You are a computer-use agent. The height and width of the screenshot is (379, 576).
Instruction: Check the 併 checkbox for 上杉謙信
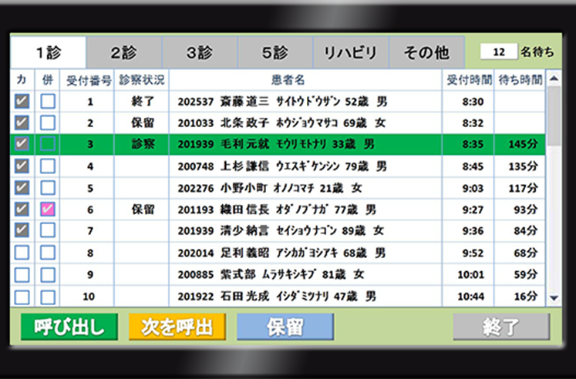pos(48,166)
